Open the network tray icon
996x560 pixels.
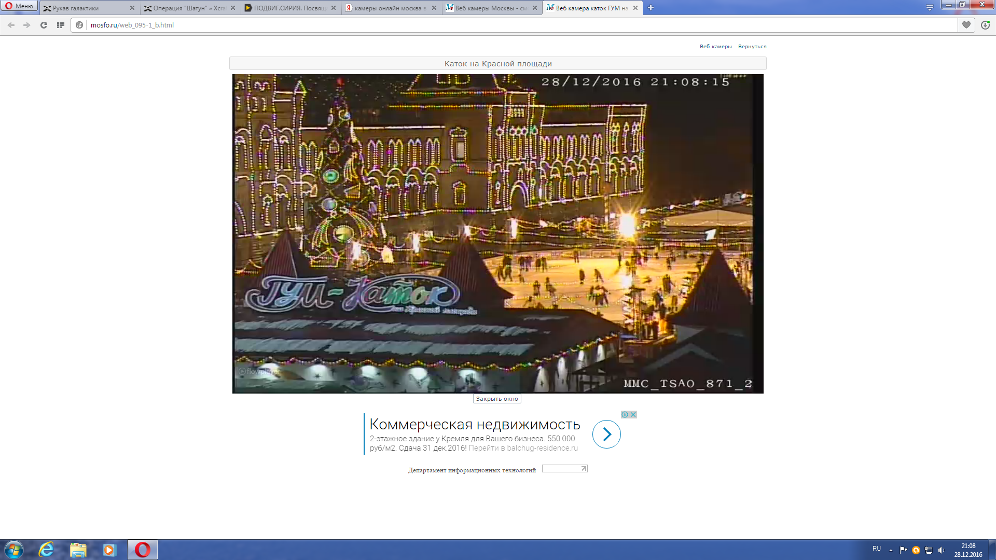point(929,550)
